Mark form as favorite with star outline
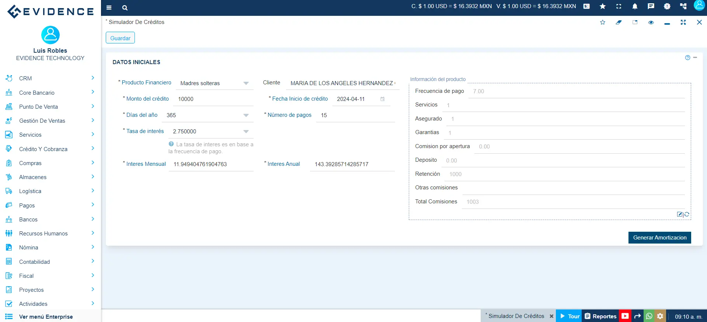 [603, 22]
